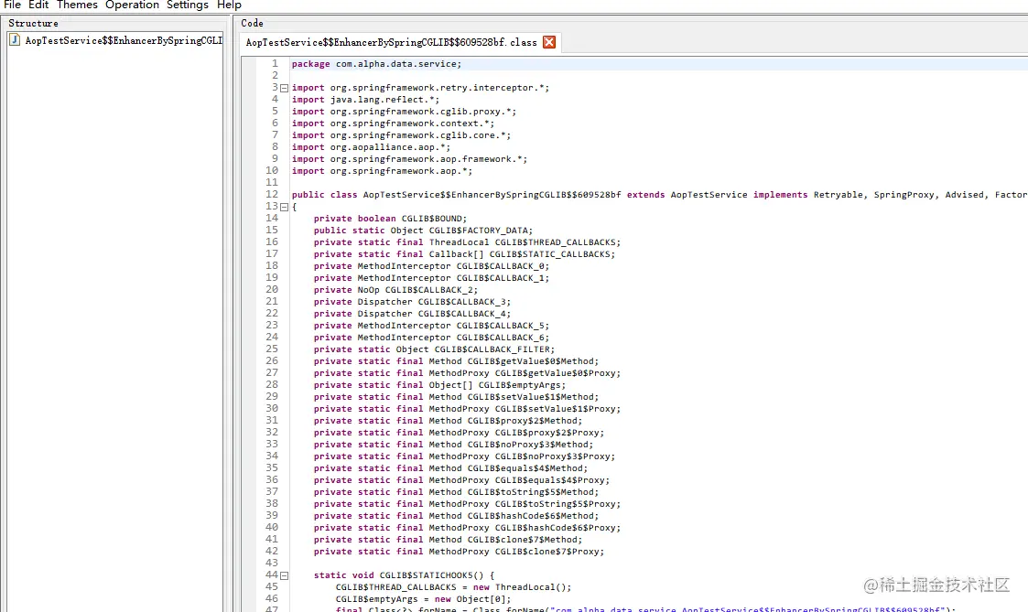The image size is (1028, 612).
Task: Click 'CGLIB$getValue$0$Method' field declaration
Action: click(x=456, y=361)
